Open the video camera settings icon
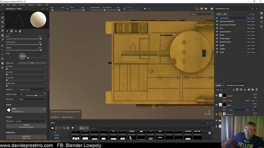264x148 pixels. [x=206, y=9]
